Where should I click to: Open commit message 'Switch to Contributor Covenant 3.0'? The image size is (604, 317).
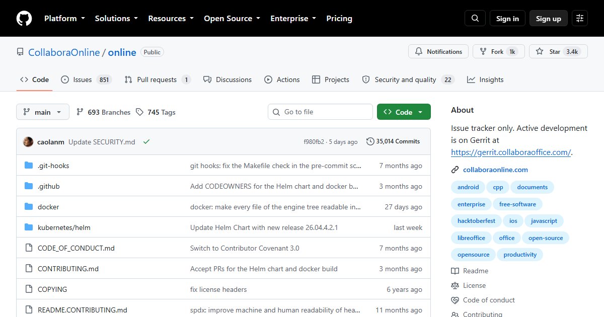245,248
